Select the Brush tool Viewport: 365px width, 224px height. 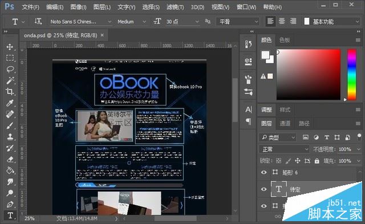10,125
